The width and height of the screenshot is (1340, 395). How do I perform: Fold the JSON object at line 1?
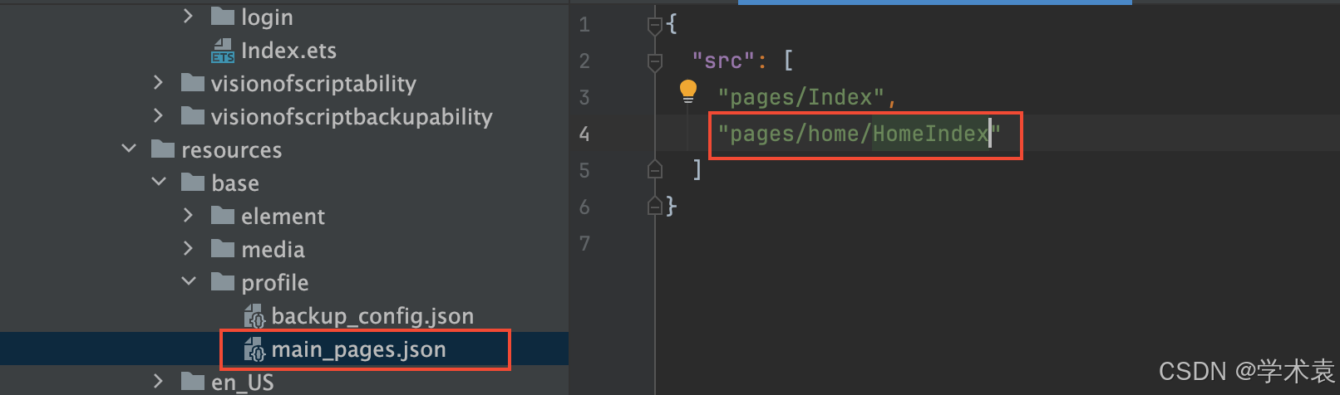(655, 26)
